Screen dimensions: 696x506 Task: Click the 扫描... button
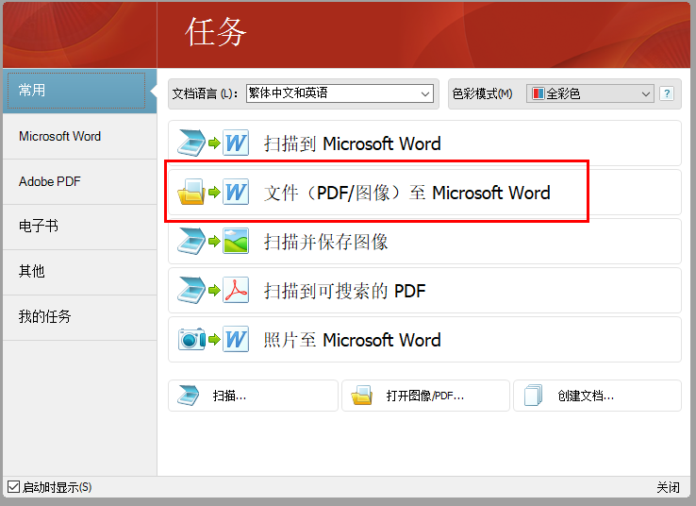[x=253, y=396]
